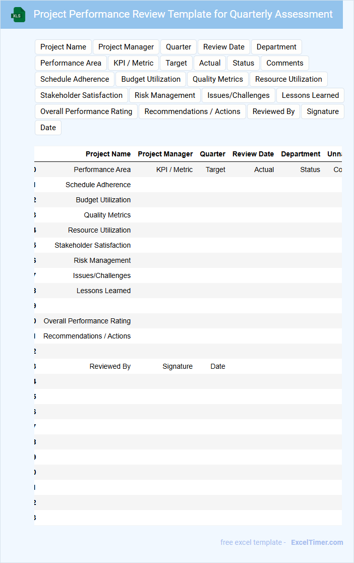Image resolution: width=354 pixels, height=563 pixels.
Task: Click the Recommendations / Actions tag
Action: pos(193,111)
